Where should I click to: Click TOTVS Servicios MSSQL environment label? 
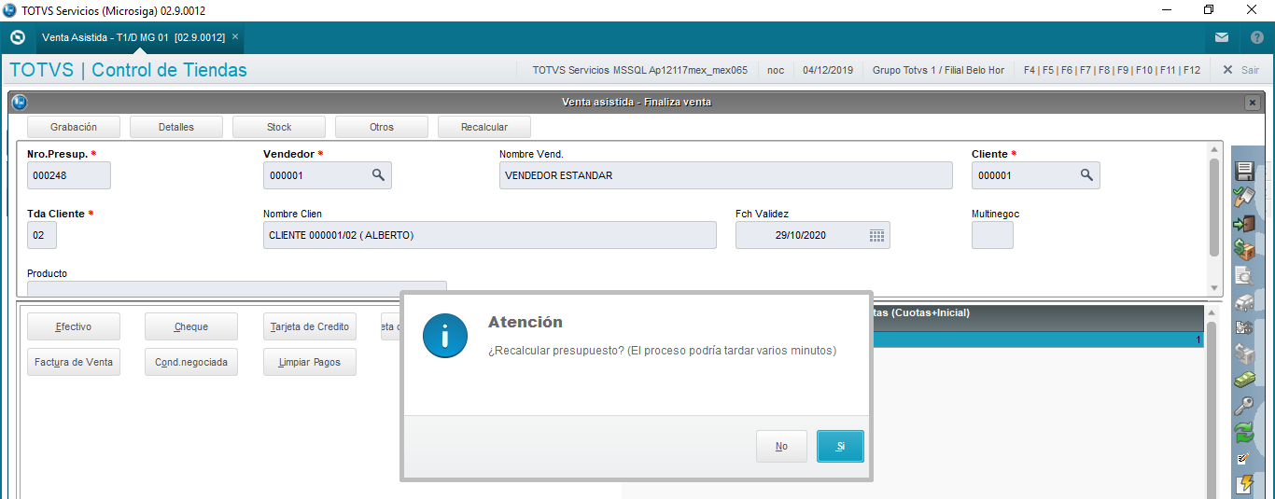pos(640,70)
